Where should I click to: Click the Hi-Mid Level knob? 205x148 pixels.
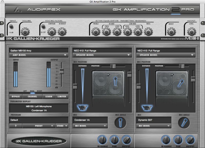coord(117,32)
